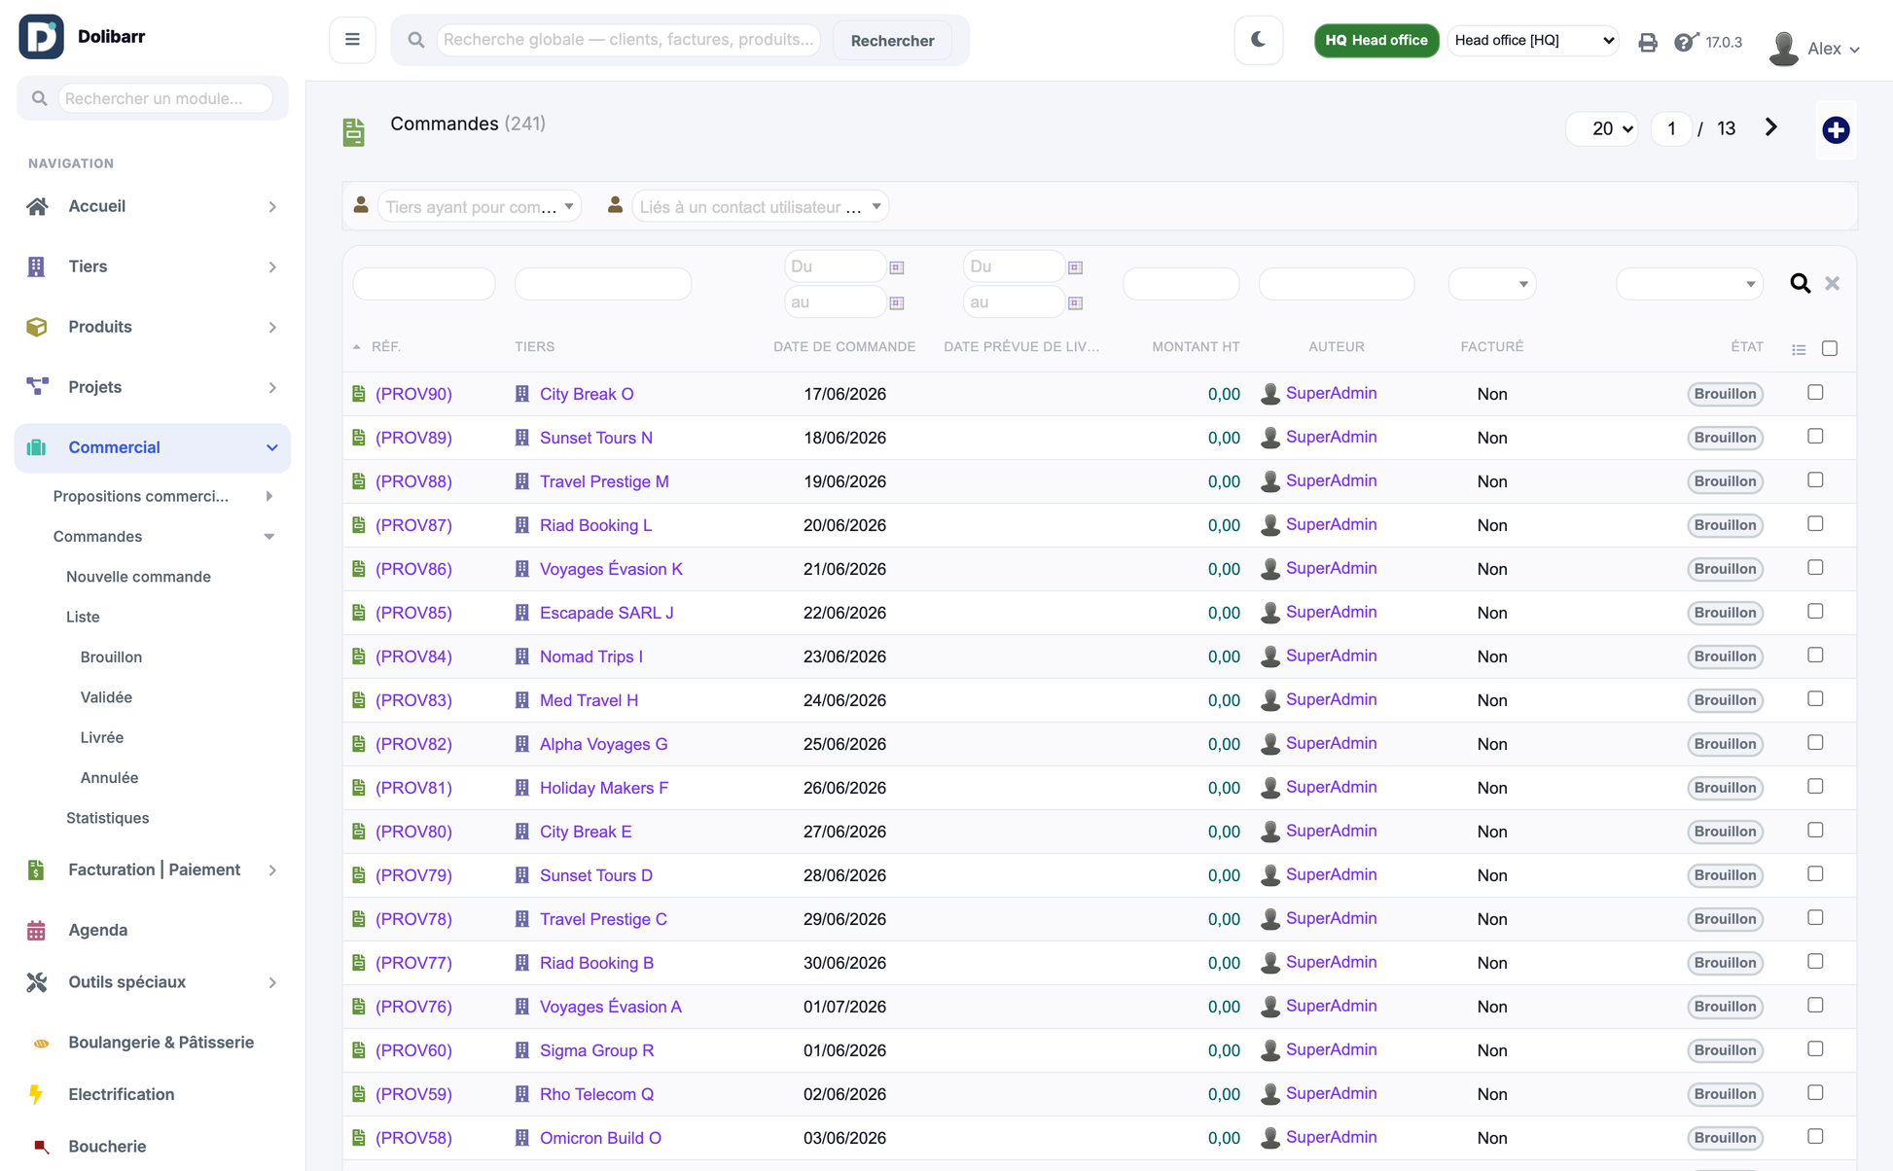Screen dimensions: 1893x1171
Task: Clear filters with the X icon
Action: coord(1832,283)
